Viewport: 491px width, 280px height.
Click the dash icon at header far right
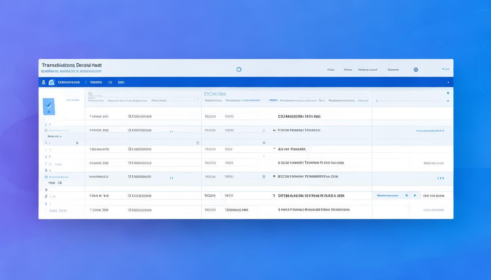445,69
